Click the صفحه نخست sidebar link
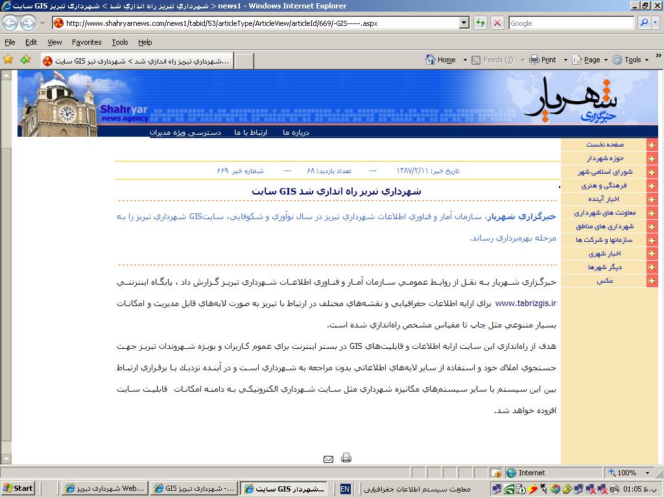 click(604, 145)
